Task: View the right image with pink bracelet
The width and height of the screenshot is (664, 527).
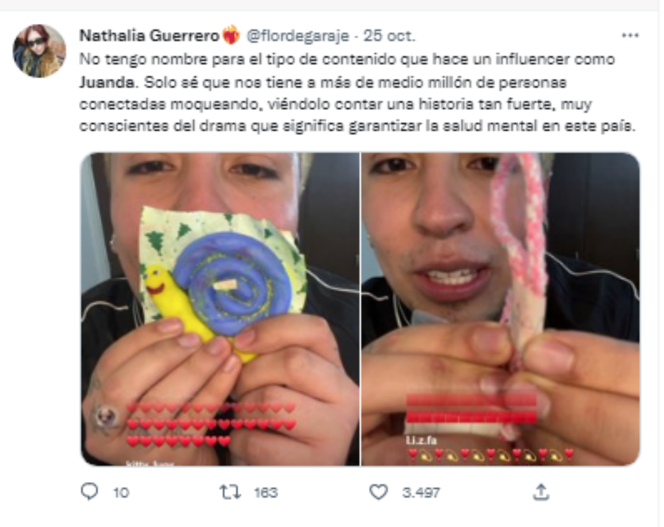Action: point(501,309)
